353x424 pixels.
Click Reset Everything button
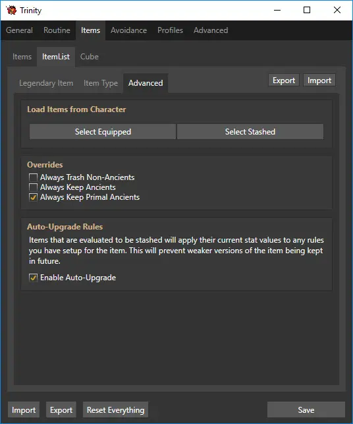115,410
